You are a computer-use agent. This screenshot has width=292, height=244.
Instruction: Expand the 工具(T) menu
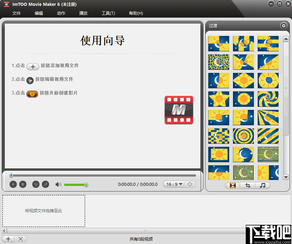pos(108,13)
